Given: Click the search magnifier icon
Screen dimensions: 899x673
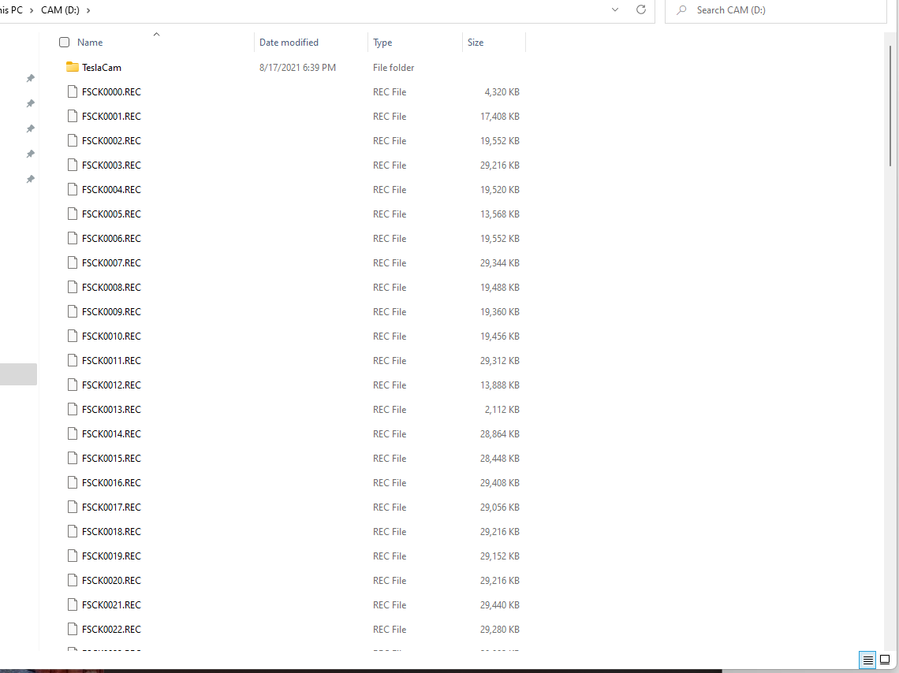Looking at the screenshot, I should point(681,9).
